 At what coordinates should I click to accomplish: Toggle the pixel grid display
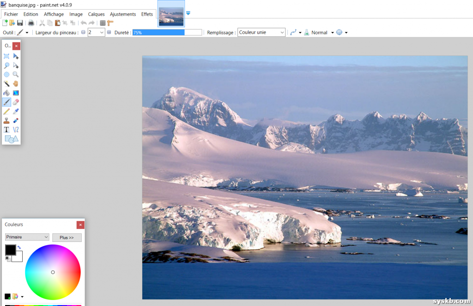point(103,23)
